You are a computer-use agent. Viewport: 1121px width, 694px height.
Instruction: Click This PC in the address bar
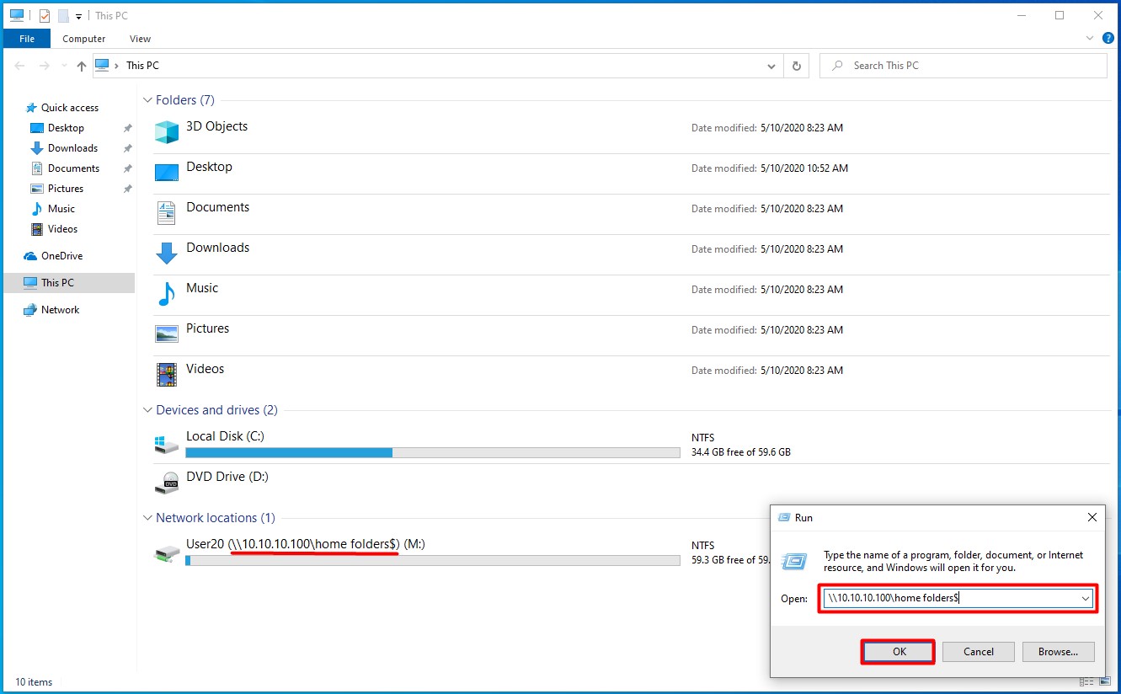click(142, 66)
